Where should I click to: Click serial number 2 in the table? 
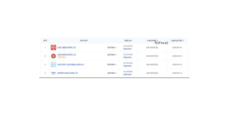coord(45,56)
